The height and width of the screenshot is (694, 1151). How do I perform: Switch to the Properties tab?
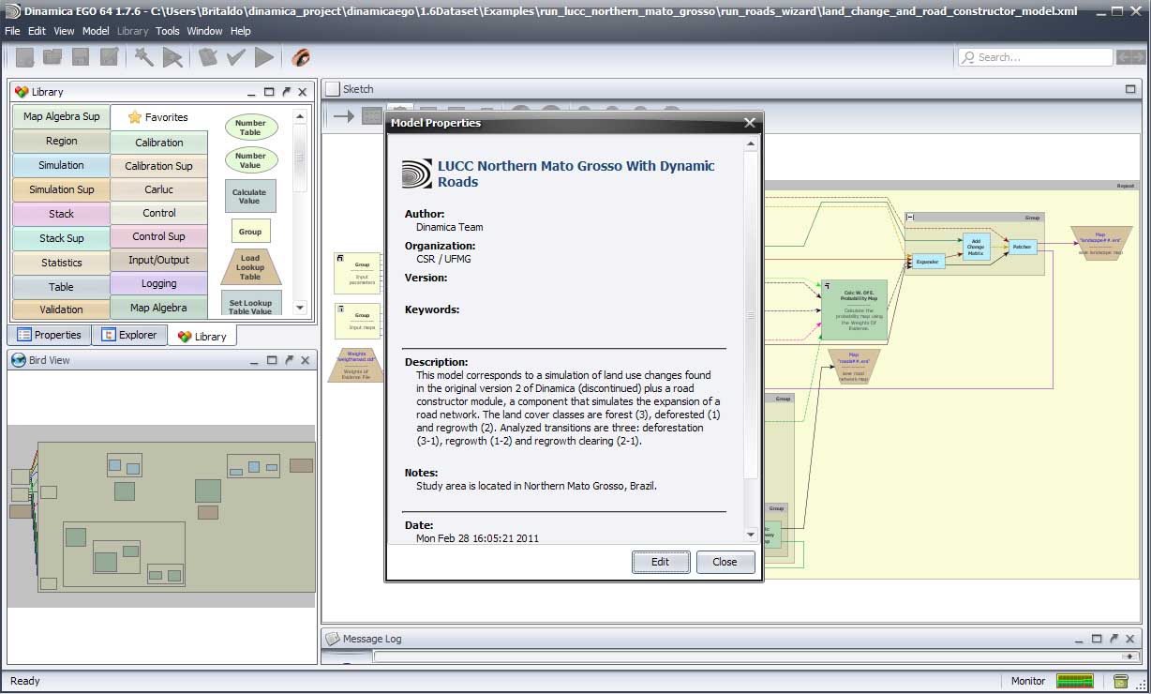(x=50, y=335)
